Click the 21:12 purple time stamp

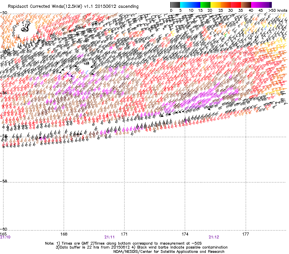[x=214, y=237]
